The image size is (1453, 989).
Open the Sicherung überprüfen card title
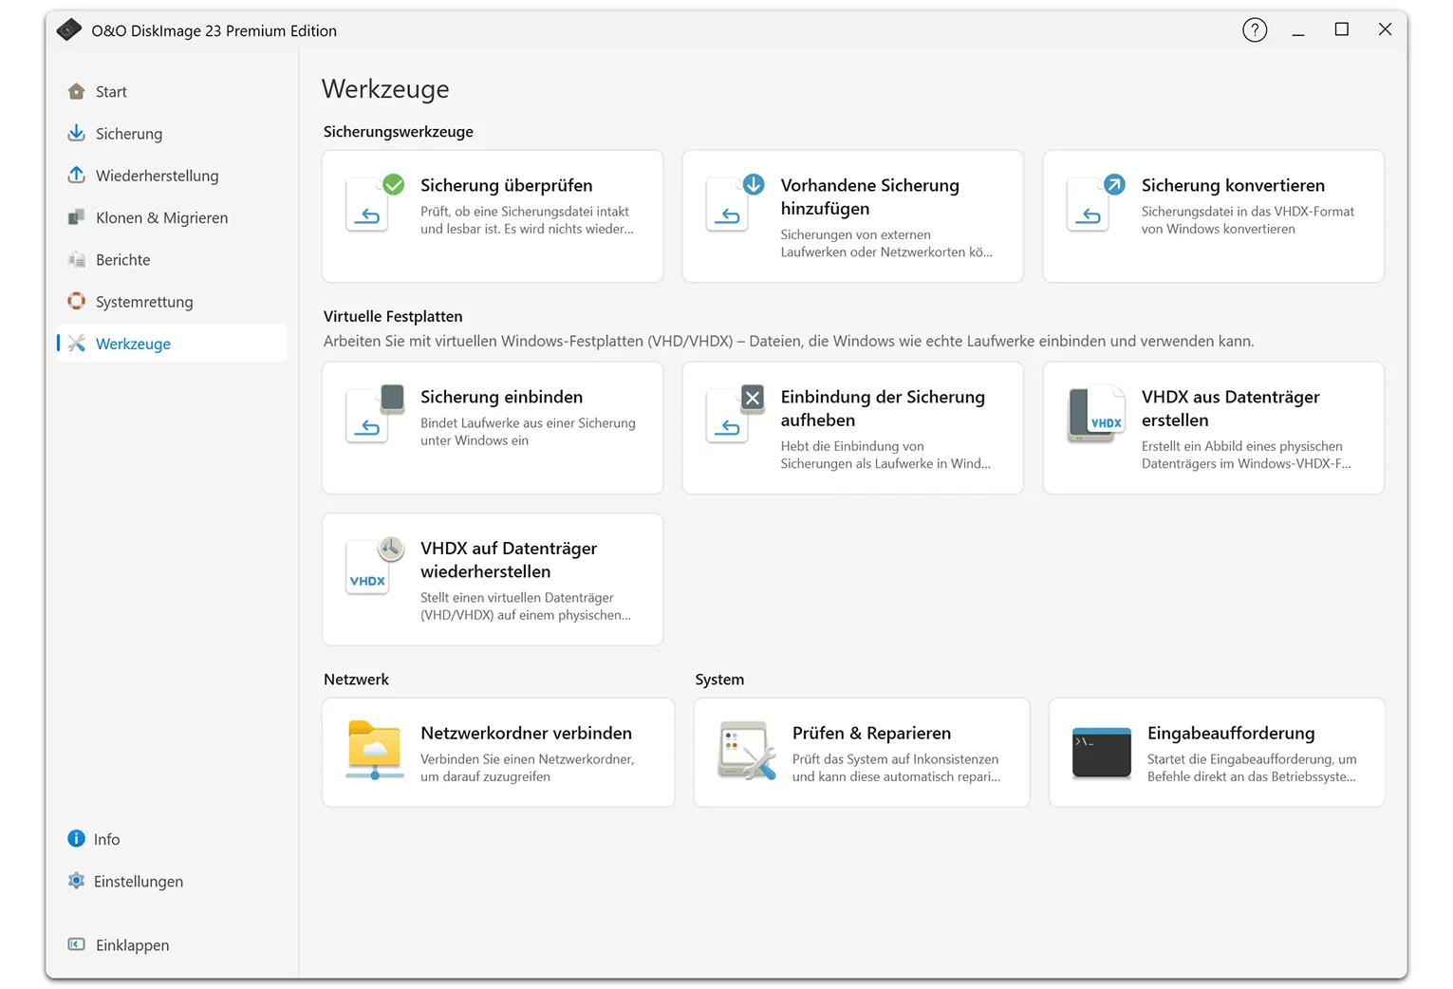tap(507, 185)
